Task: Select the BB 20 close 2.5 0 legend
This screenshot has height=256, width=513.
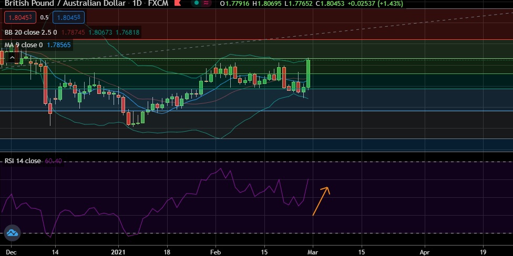Action: click(31, 33)
